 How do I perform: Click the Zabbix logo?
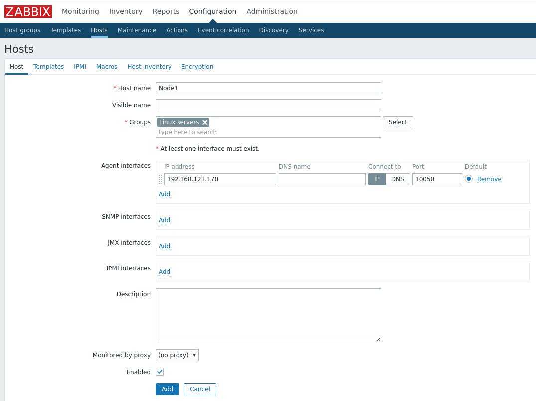(28, 11)
